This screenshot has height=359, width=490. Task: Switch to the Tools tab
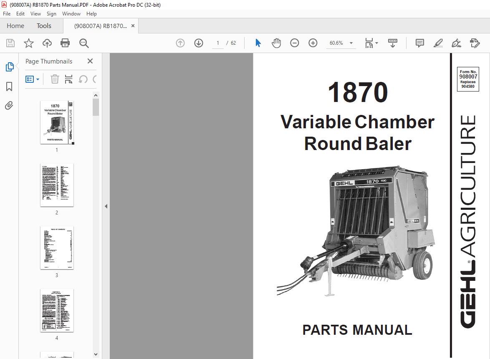44,25
